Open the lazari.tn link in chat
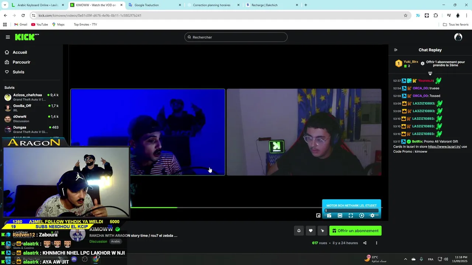Screen dimensions: 472x265 coord(444,146)
